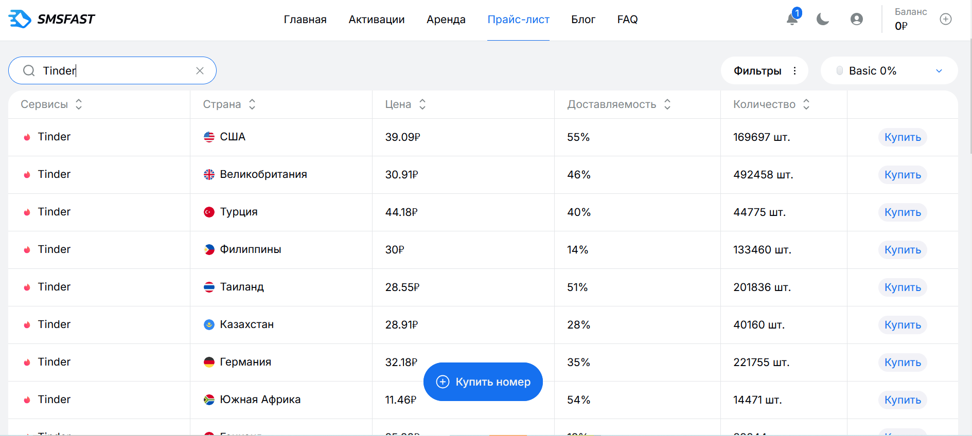The image size is (972, 436).
Task: Click the Великобритания country name
Action: tap(263, 174)
